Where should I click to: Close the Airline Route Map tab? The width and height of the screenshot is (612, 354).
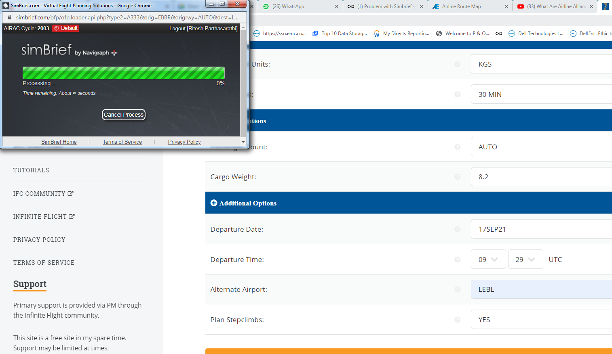(x=506, y=6)
